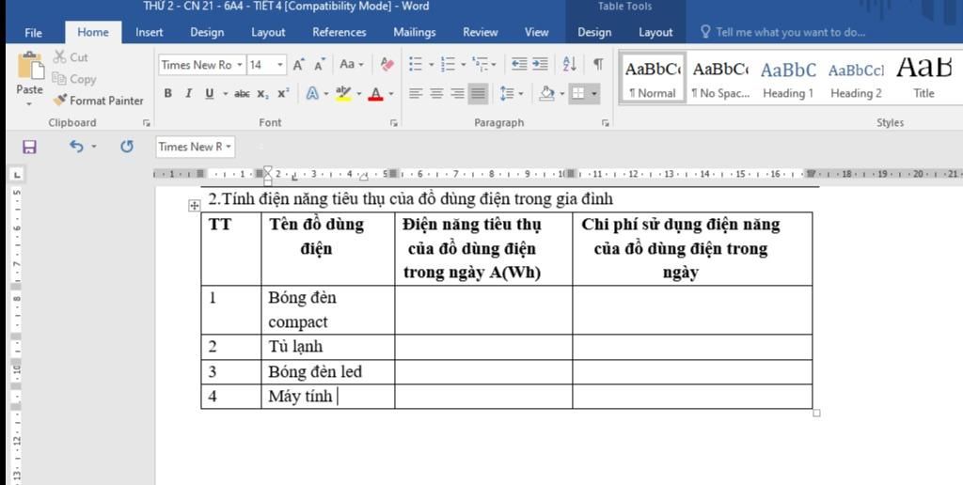
Task: Switch to the References tab
Action: coord(339,33)
